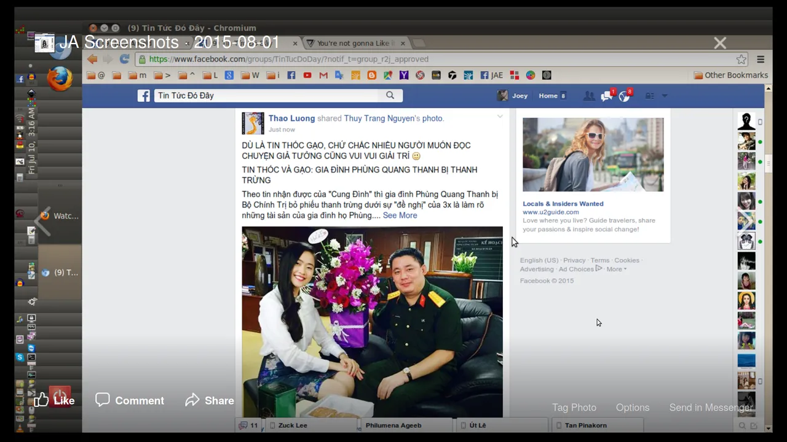Open the '@' bookmarks folder
The image size is (787, 442).
pyautogui.click(x=96, y=75)
